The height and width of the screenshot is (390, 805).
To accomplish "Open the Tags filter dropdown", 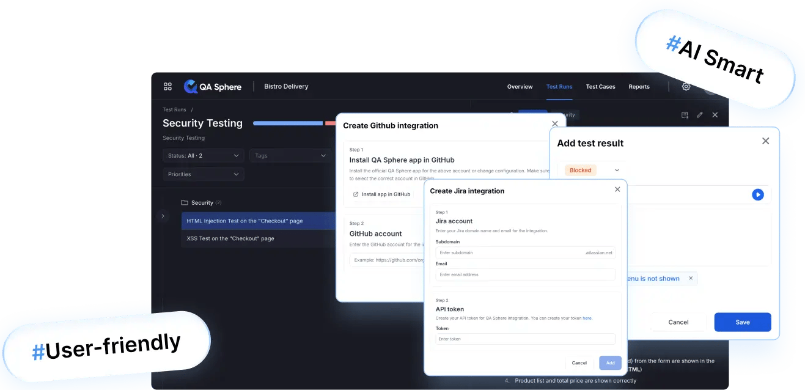I will click(x=291, y=156).
